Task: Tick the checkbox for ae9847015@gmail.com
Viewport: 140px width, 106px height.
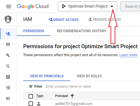Action: point(31,104)
